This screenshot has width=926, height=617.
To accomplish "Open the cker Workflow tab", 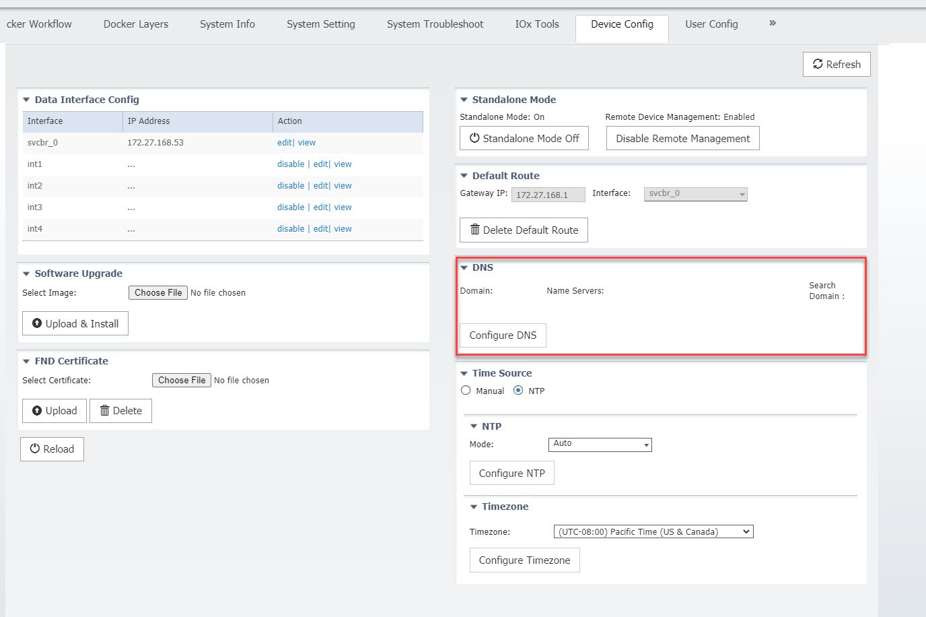I will point(39,24).
